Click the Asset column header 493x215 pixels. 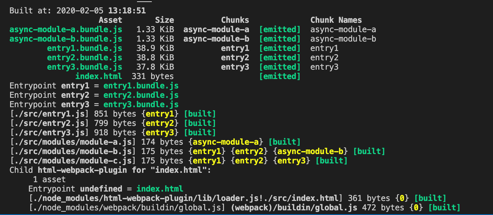pos(110,20)
